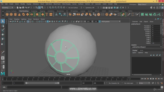Switch to the Sculpting shelf tab

(x=34, y=11)
